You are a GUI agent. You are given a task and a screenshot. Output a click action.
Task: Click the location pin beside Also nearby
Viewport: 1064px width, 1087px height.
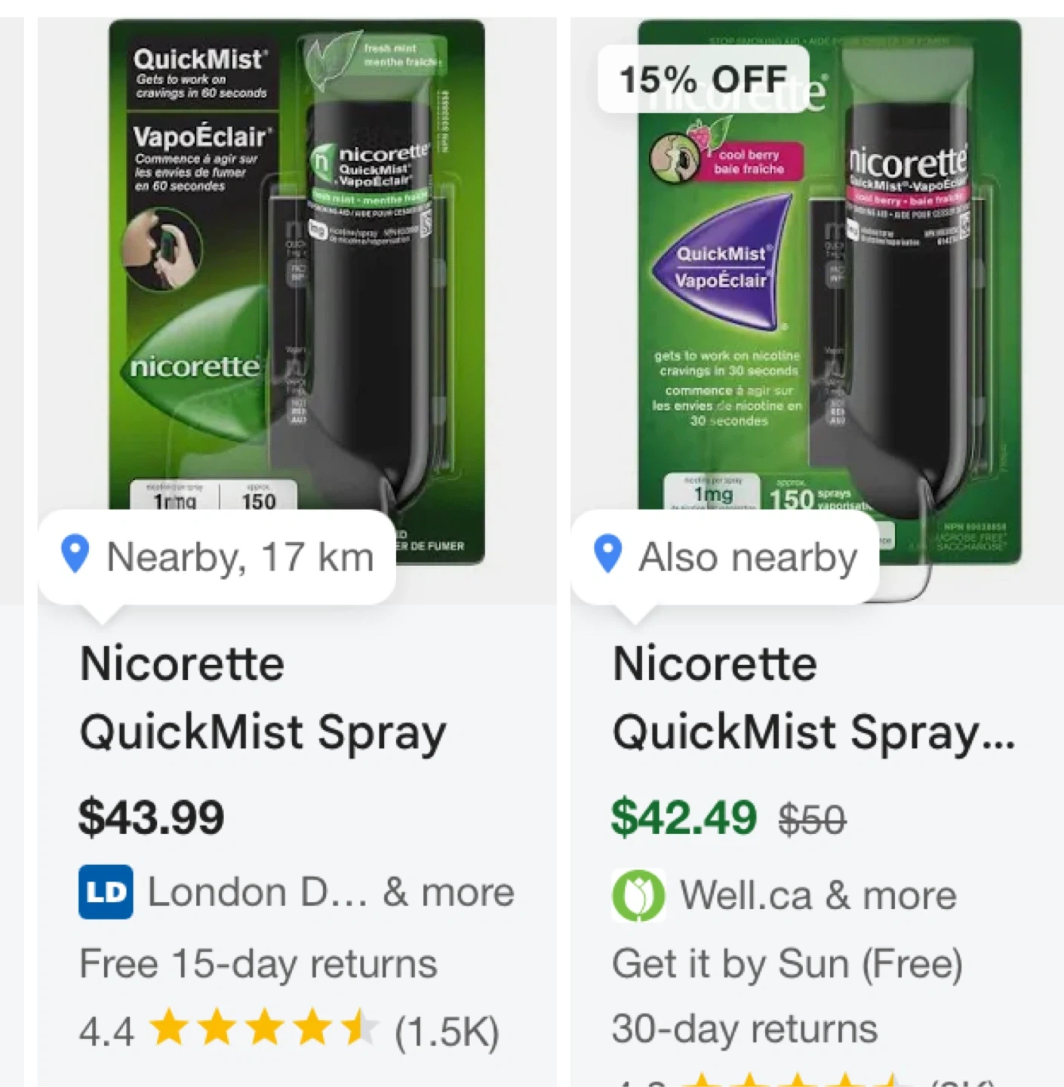(x=608, y=554)
